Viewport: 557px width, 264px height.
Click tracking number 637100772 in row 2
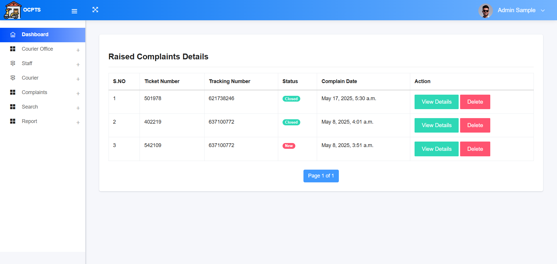(221, 122)
